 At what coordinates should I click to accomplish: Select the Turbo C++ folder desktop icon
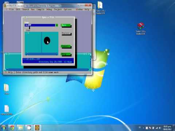coord(100,8)
